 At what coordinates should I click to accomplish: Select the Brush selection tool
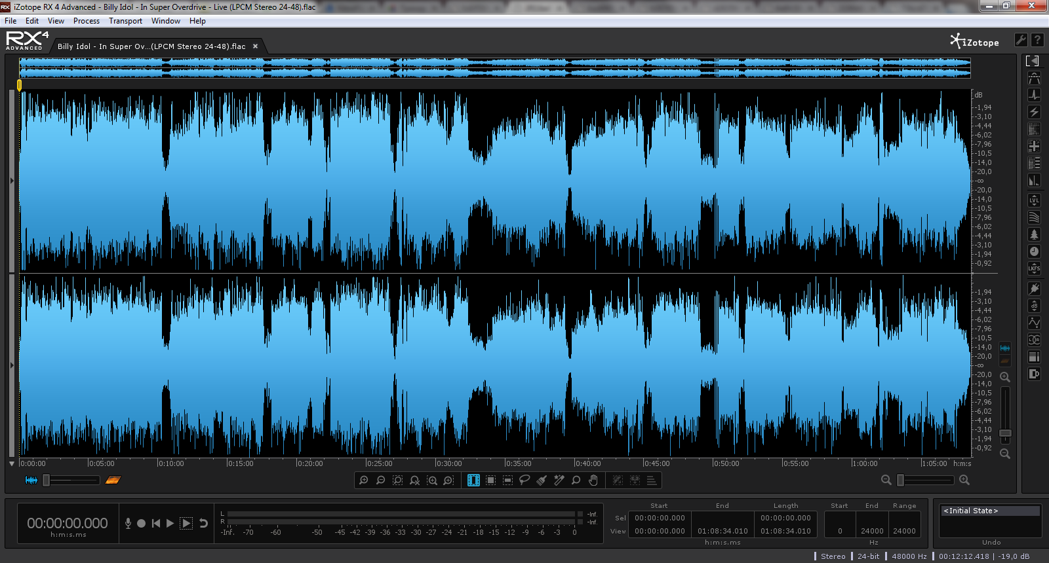542,481
